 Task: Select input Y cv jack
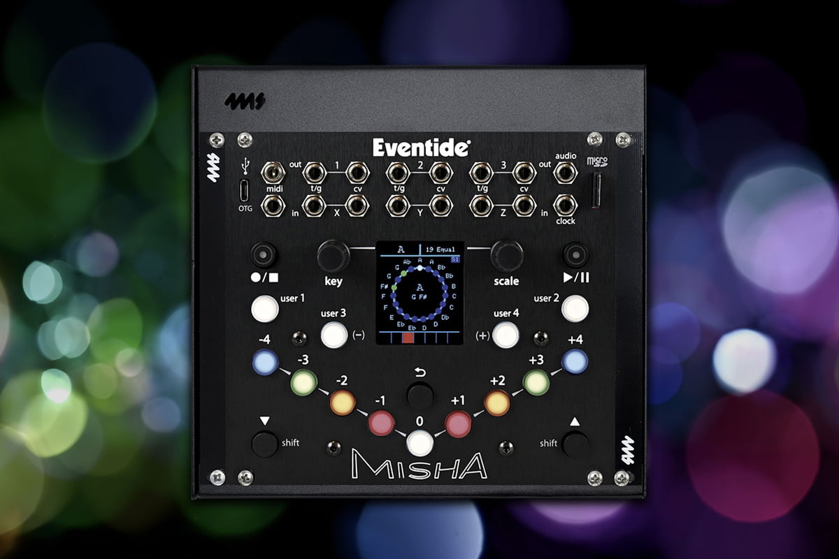(441, 205)
